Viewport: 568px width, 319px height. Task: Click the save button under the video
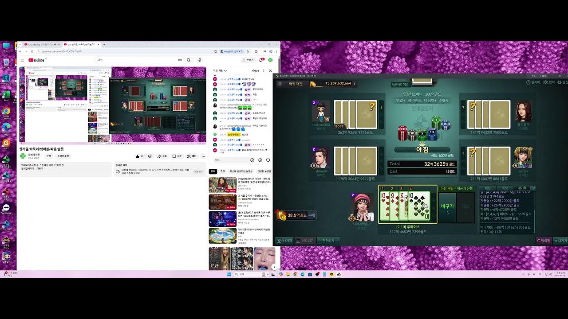177,156
